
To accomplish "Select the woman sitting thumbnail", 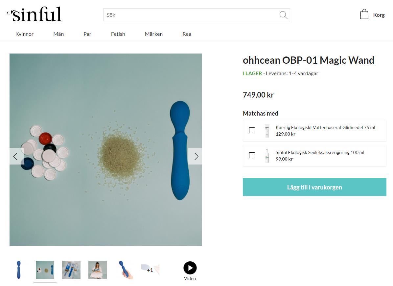I will pos(98,270).
